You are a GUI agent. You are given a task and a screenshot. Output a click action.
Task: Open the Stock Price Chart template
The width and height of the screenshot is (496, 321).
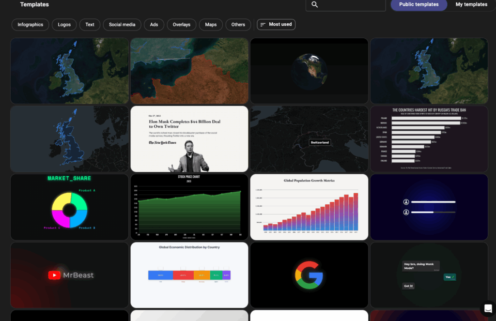tap(189, 207)
